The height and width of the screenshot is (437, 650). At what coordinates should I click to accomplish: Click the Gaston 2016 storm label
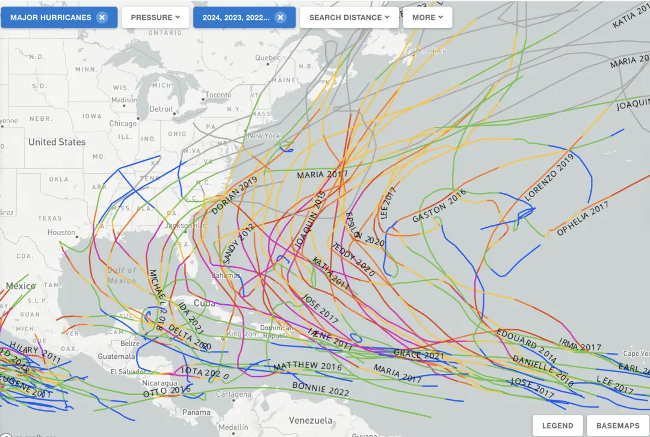tap(439, 206)
